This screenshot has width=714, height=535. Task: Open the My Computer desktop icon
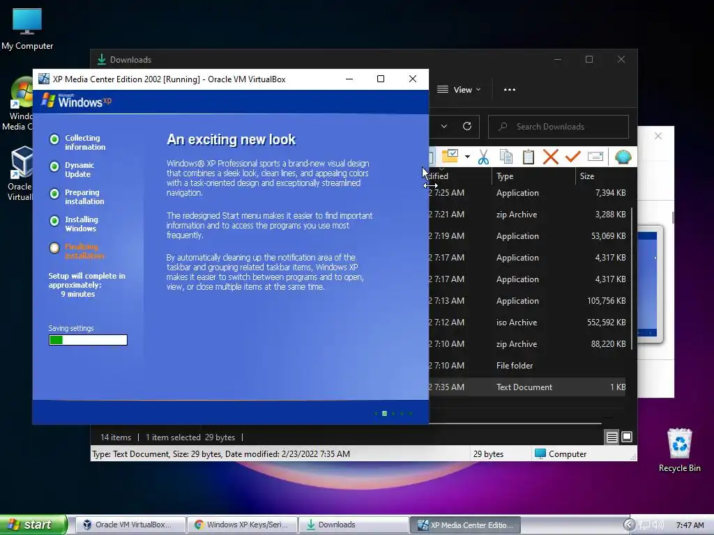pyautogui.click(x=27, y=29)
